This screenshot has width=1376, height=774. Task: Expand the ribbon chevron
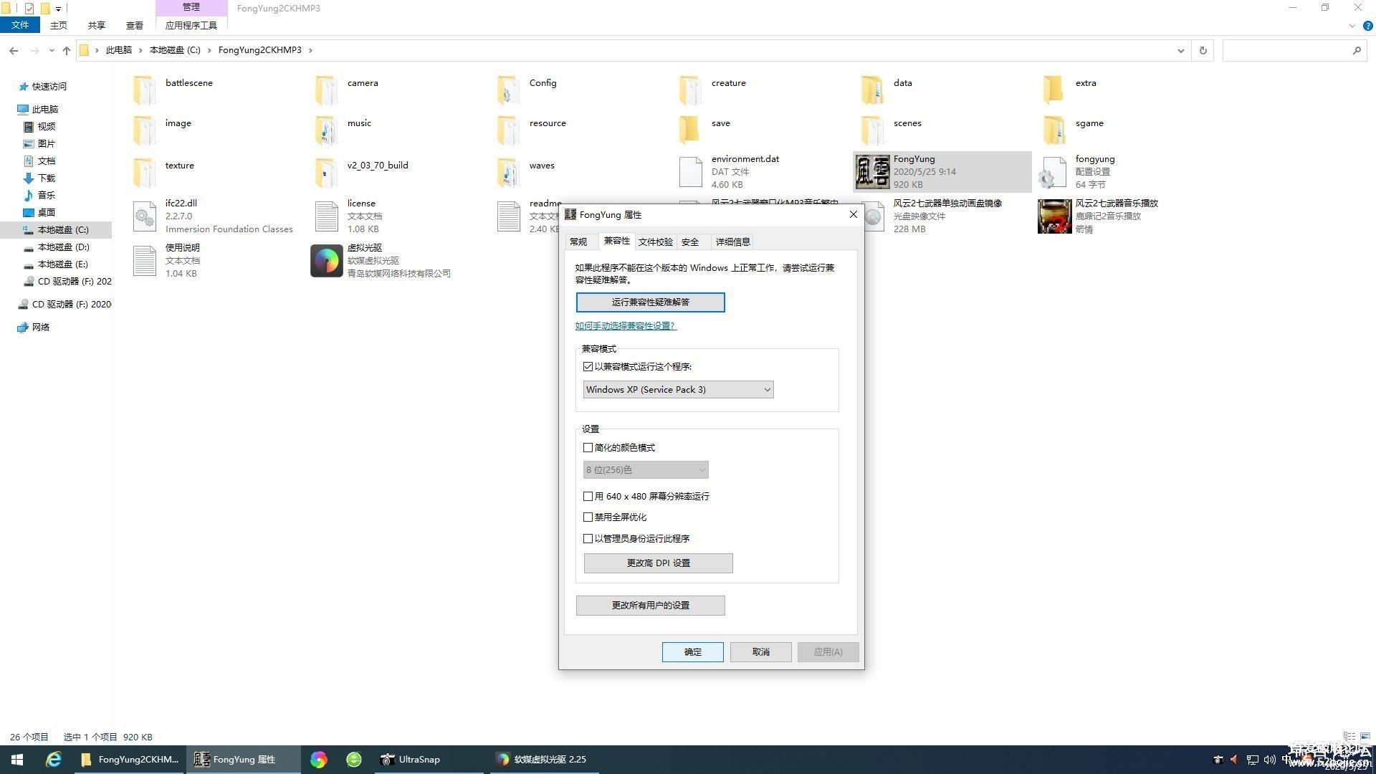tap(1352, 26)
